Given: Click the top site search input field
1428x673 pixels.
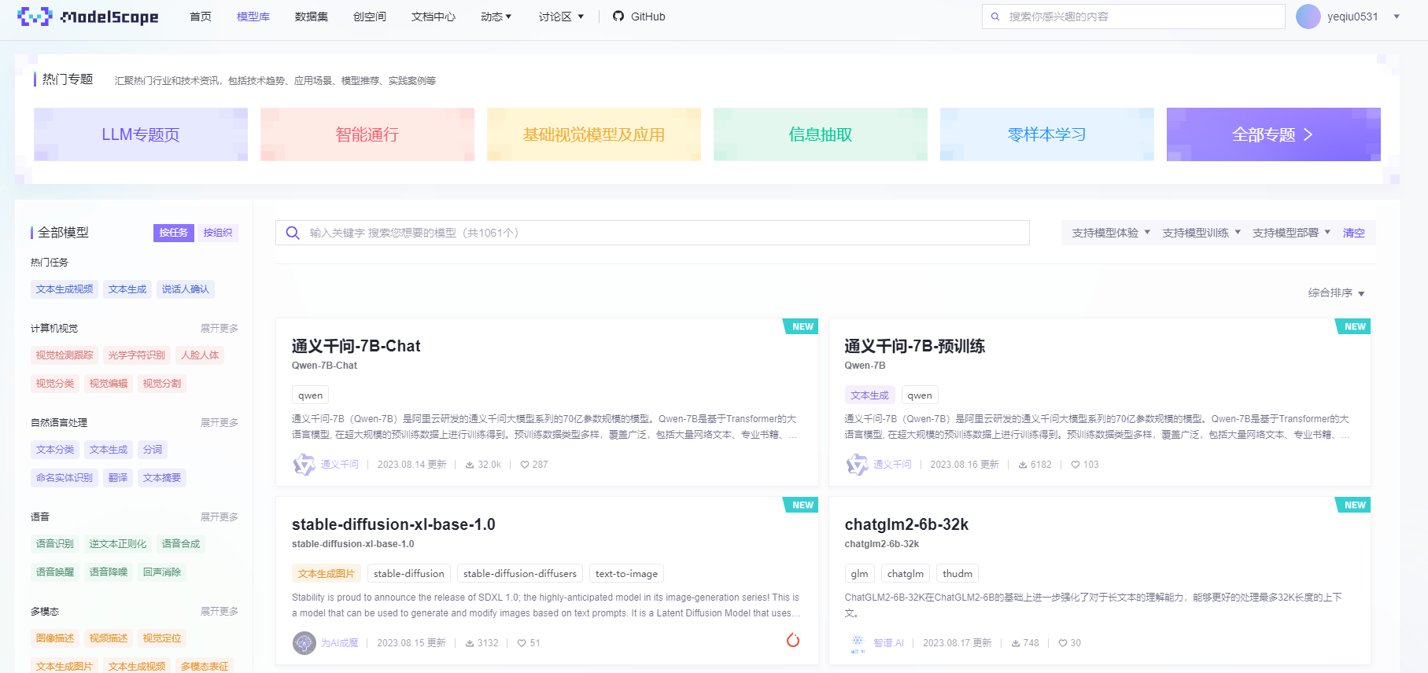Looking at the screenshot, I should 1134,17.
